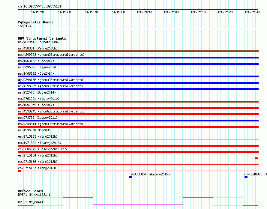The width and height of the screenshot is (267, 209).
Task: Click the RefSeq Genes track heading
Action: [31, 191]
